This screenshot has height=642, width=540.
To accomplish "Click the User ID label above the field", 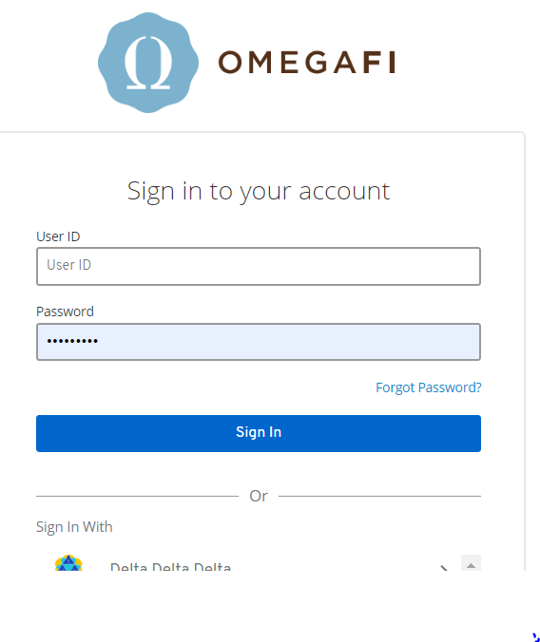I will [58, 236].
